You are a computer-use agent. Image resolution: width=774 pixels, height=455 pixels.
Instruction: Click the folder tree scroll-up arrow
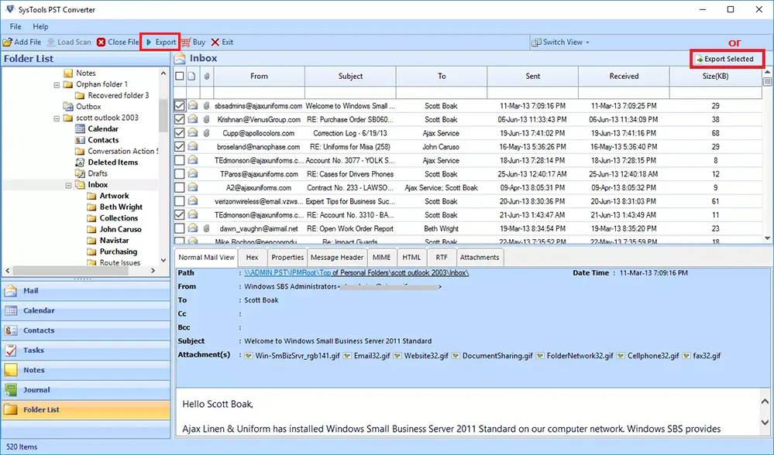click(x=163, y=73)
